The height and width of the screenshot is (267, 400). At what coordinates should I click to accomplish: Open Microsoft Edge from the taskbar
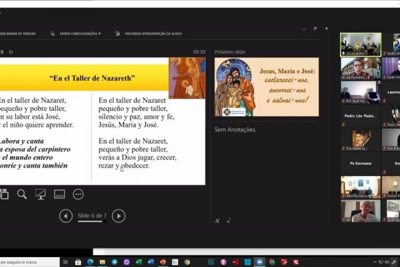[x=91, y=262]
